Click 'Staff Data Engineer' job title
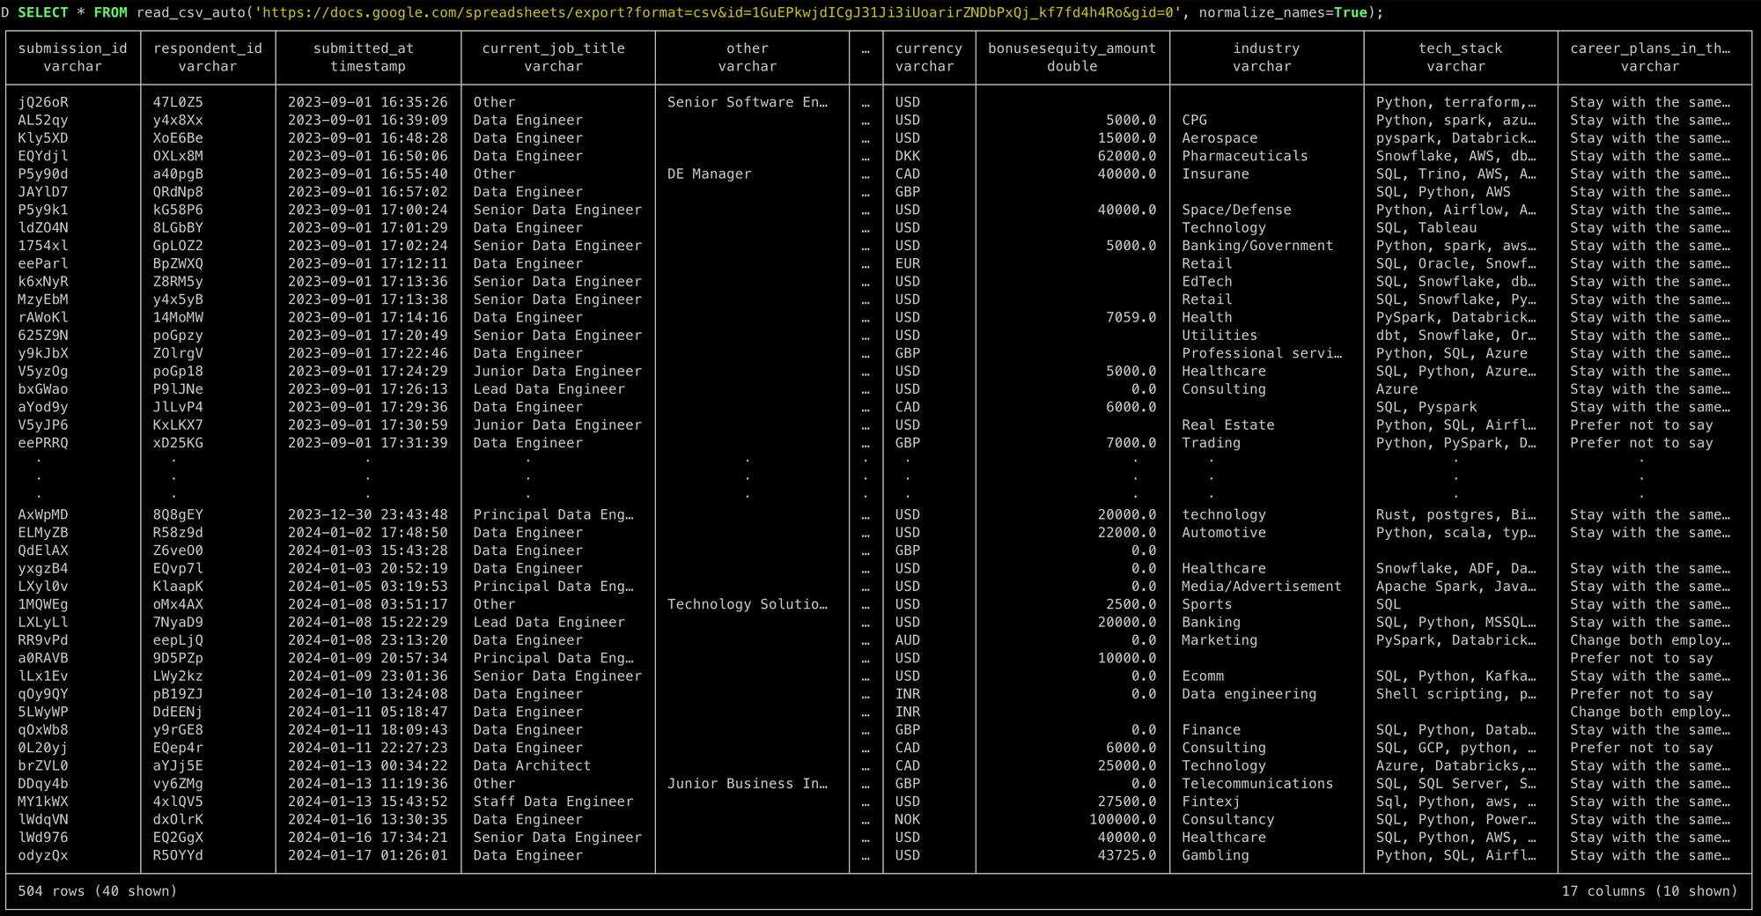Image resolution: width=1761 pixels, height=916 pixels. point(553,801)
